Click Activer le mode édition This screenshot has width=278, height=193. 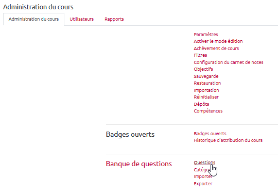point(218,41)
